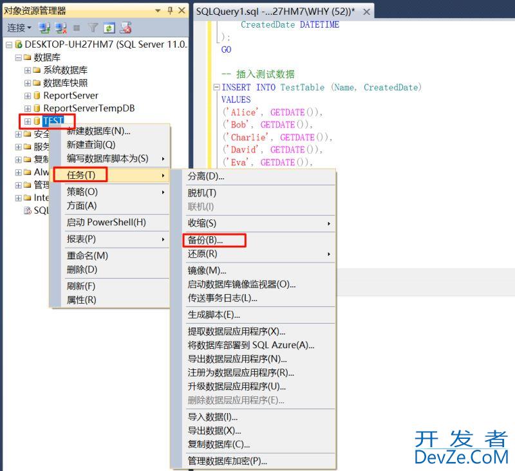Choose 脱机(T) in tasks submenu
515x471 pixels.
[253, 193]
